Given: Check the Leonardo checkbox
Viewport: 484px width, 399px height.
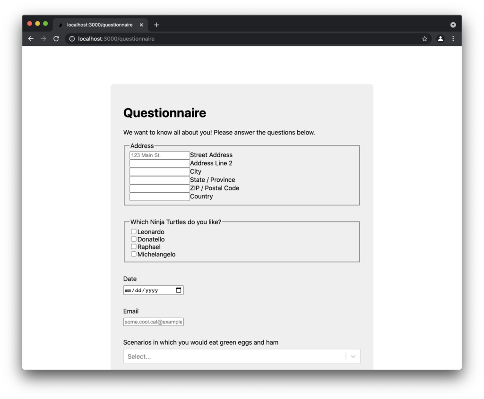Looking at the screenshot, I should 134,232.
